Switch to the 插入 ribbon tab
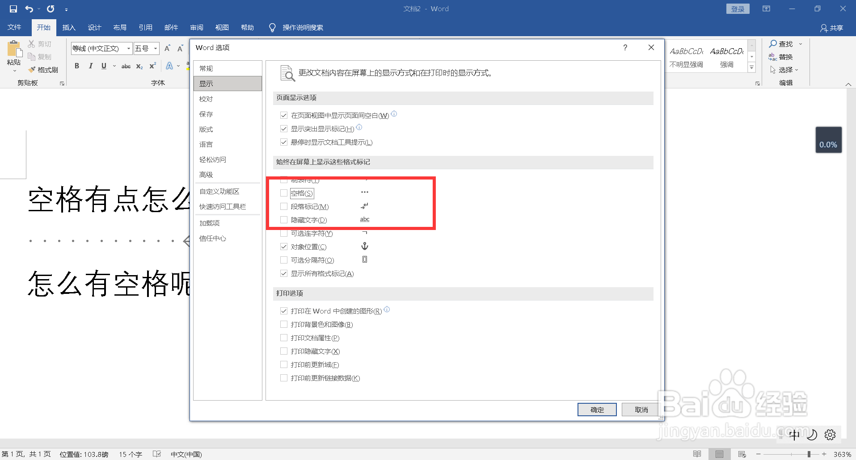 click(x=69, y=28)
